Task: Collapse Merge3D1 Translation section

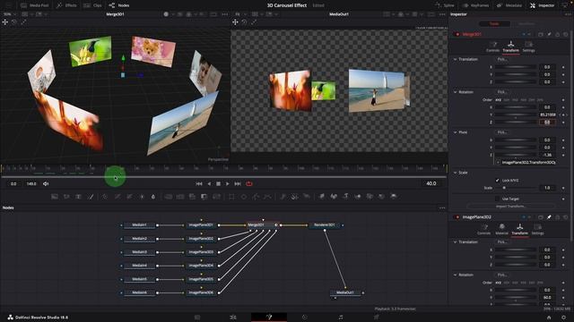Action: point(455,59)
